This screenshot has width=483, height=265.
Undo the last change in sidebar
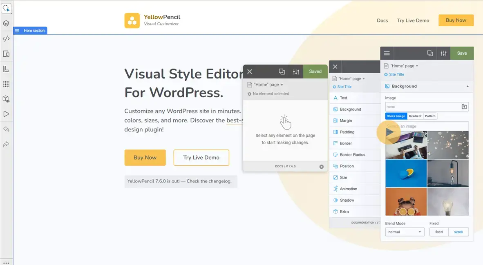click(6, 129)
